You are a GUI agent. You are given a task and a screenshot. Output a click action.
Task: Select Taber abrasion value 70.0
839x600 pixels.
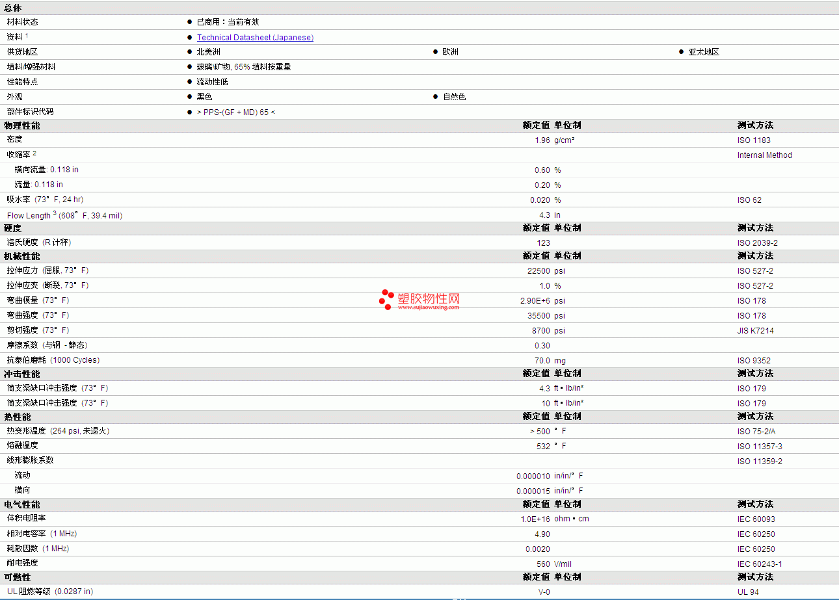tap(542, 361)
